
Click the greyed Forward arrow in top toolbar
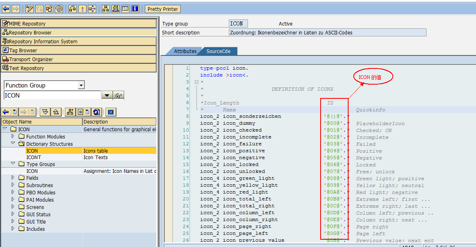tap(16, 9)
